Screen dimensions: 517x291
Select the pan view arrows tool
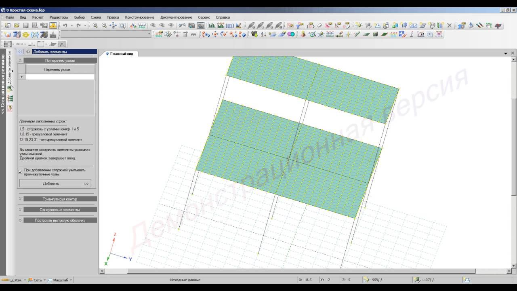pyautogui.click(x=113, y=25)
